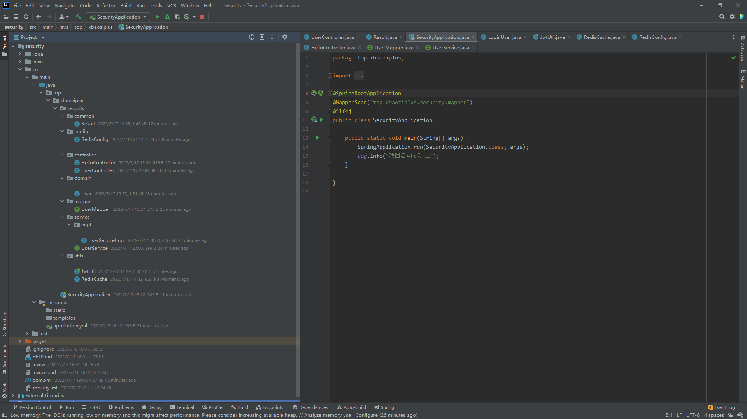Switch to RedisCache.java tab

[x=601, y=37]
